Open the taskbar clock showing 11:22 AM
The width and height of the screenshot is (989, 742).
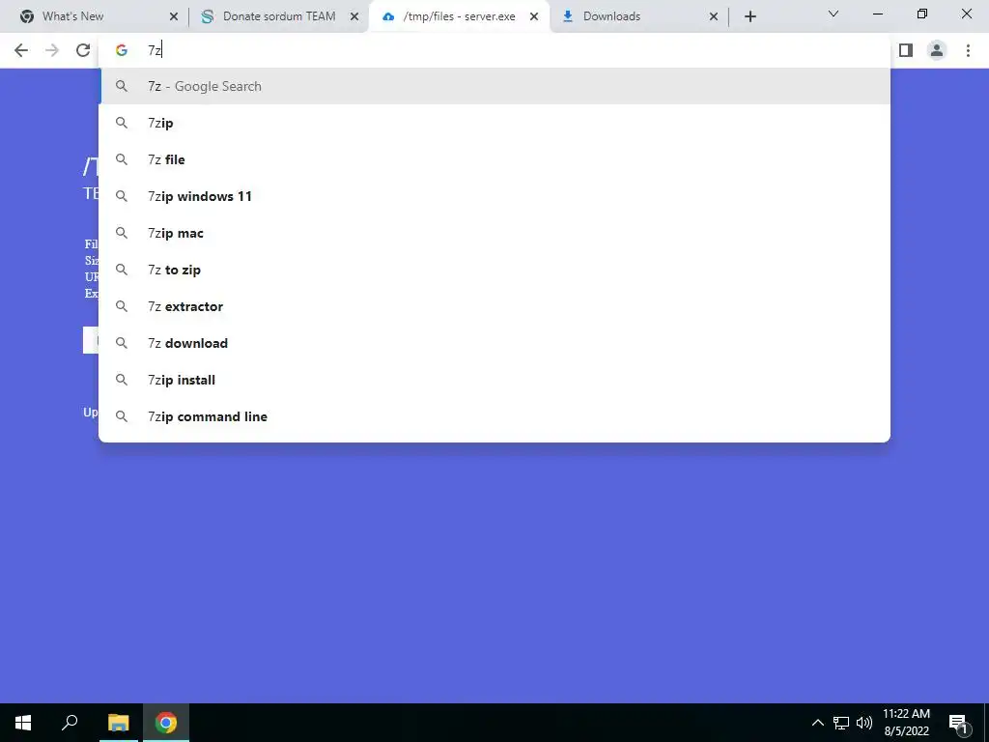click(906, 723)
